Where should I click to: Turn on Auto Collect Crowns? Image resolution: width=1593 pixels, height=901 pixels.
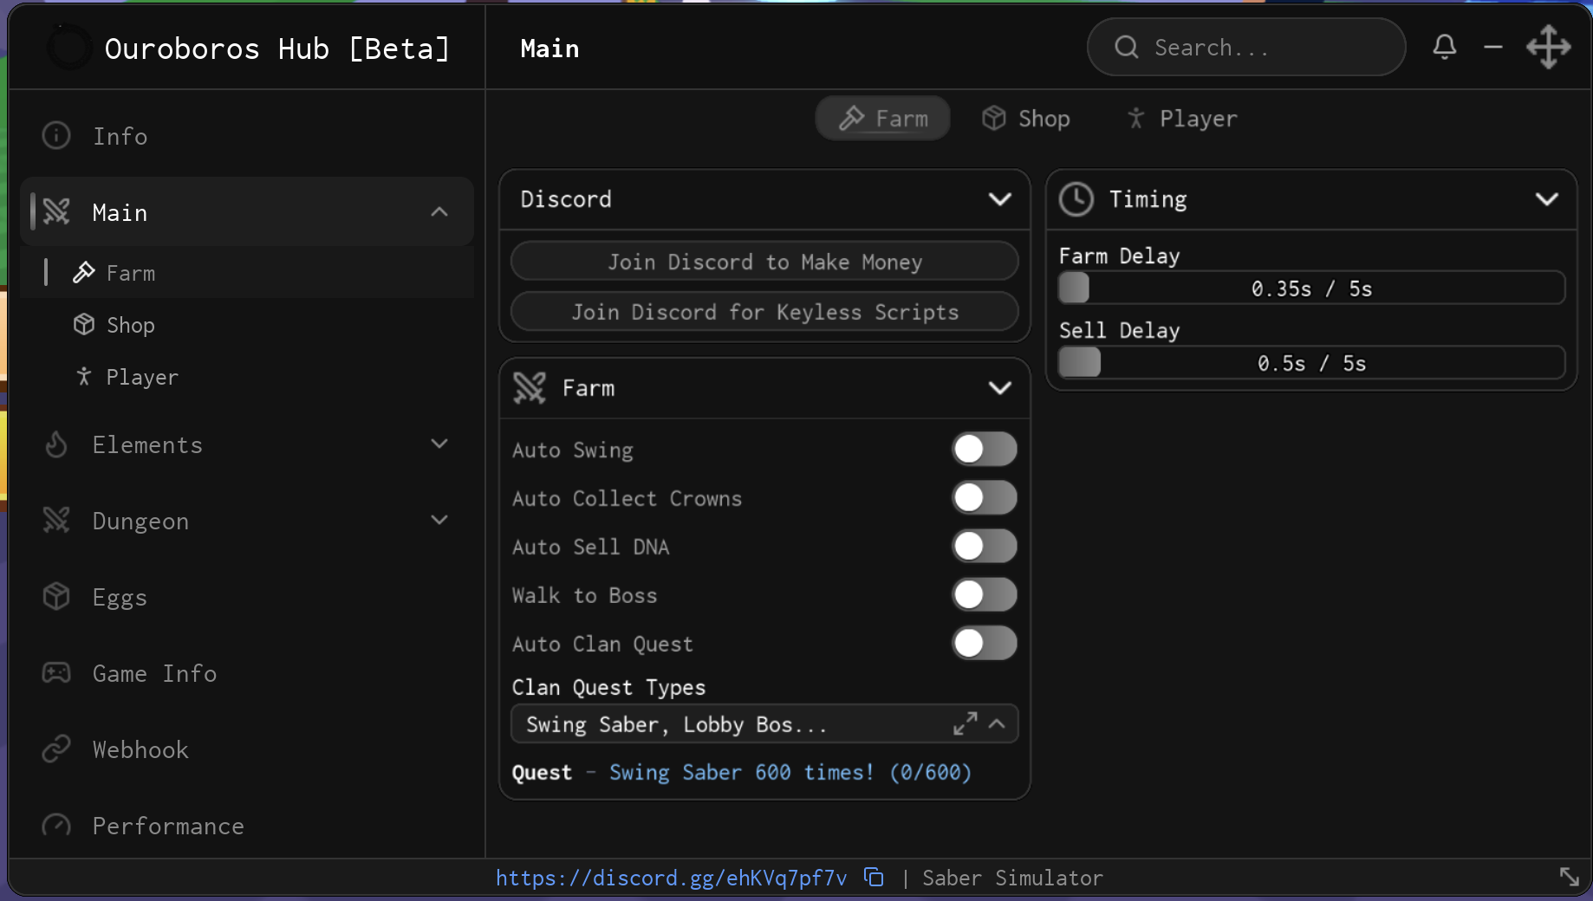[985, 497]
